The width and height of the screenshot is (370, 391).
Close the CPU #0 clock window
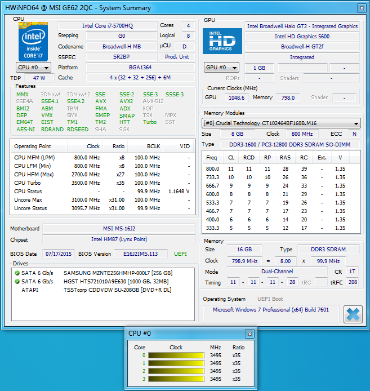click(249, 334)
